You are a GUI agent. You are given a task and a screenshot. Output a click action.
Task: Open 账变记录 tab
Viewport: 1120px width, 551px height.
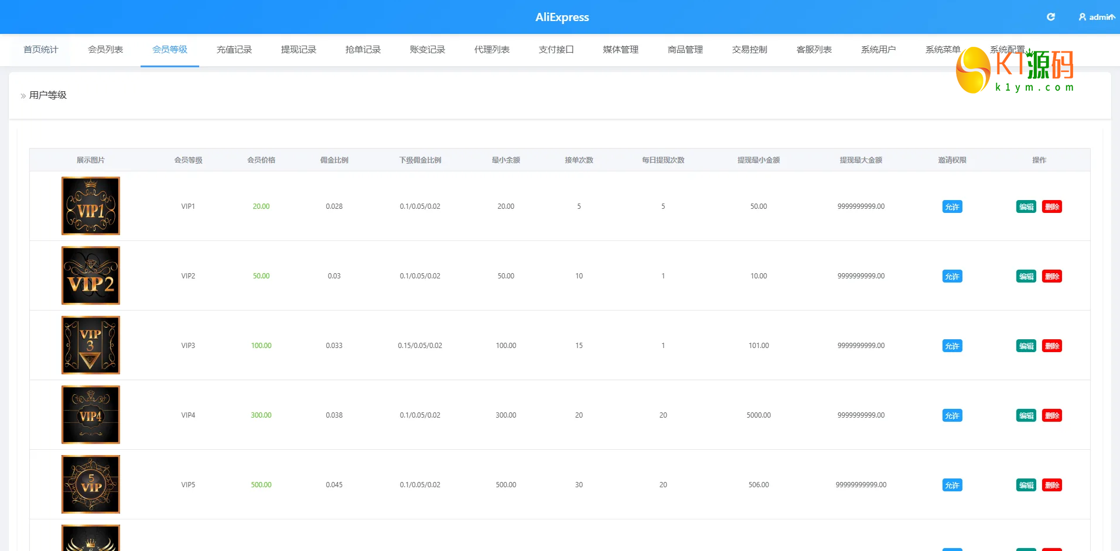pyautogui.click(x=428, y=50)
